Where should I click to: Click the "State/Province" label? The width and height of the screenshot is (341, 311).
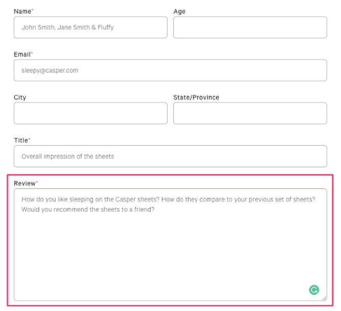196,97
